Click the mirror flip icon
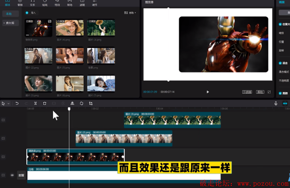 pyautogui.click(x=72, y=104)
